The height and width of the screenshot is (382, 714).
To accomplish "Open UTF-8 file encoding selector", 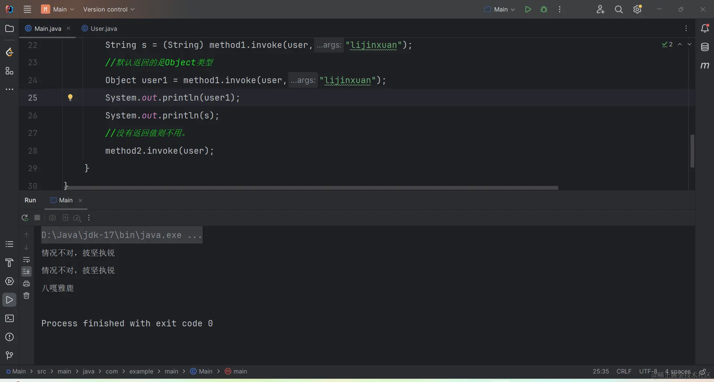I will click(x=648, y=371).
